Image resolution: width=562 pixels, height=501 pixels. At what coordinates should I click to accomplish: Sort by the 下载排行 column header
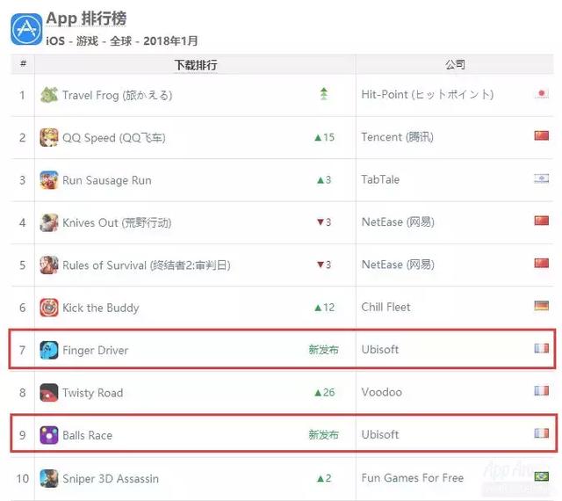pyautogui.click(x=196, y=65)
